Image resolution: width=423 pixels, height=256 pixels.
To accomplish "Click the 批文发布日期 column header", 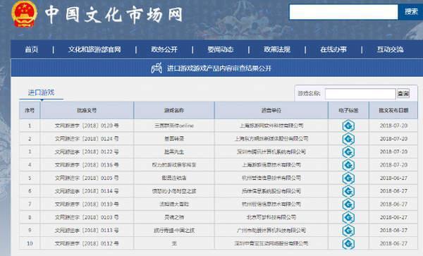I will [393, 110].
